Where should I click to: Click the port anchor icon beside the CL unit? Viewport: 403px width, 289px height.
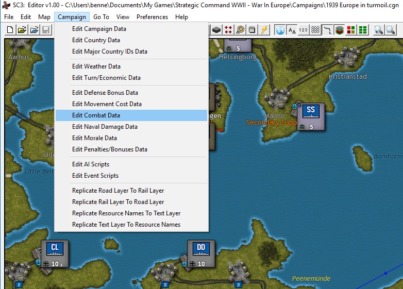pos(38,262)
